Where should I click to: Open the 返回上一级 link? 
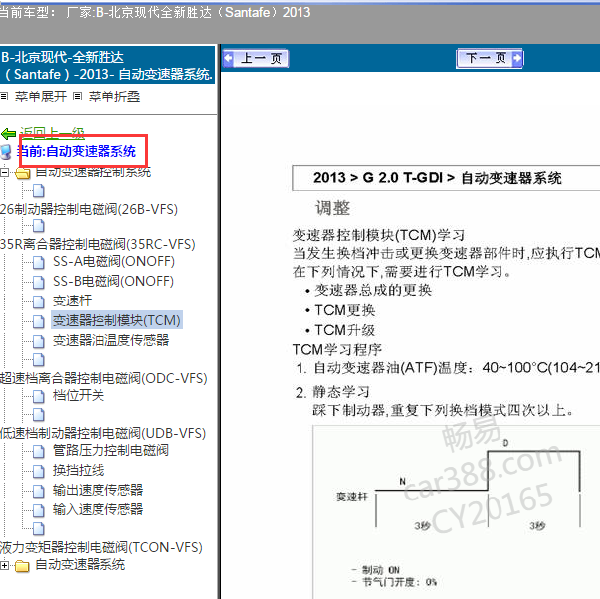[52, 131]
